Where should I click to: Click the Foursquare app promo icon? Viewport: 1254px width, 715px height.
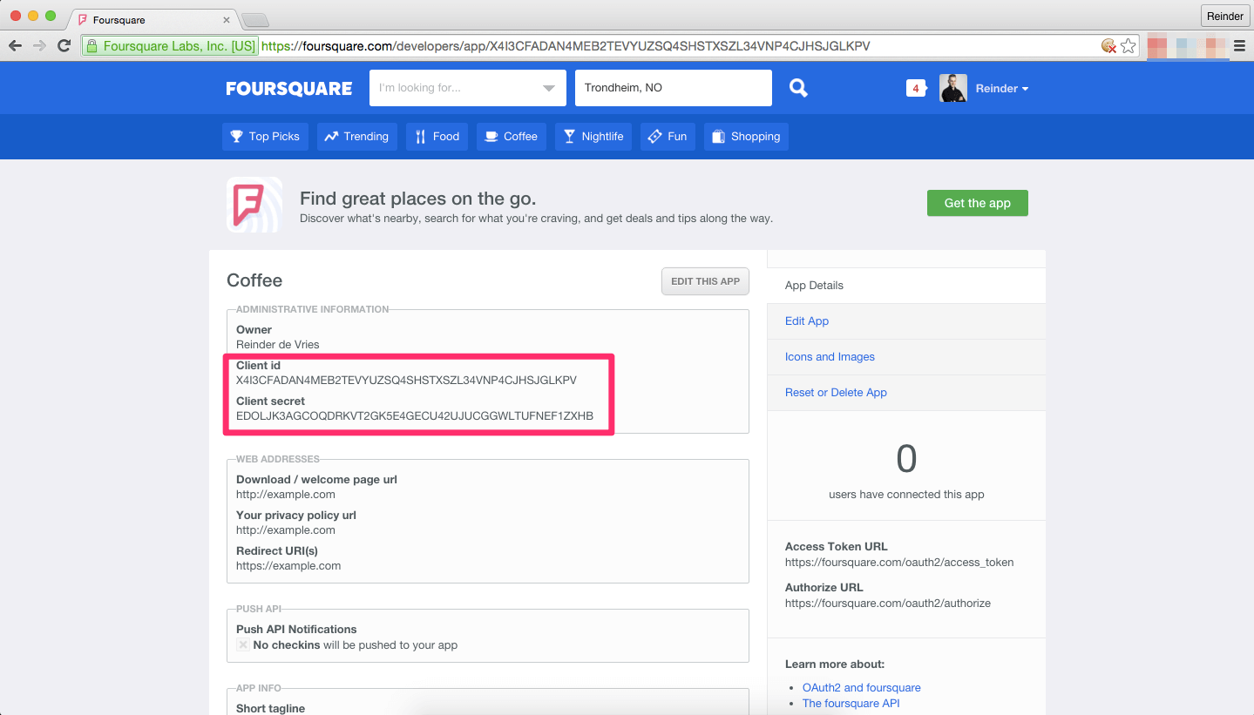click(254, 205)
